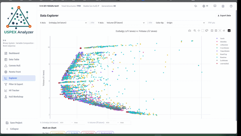
Task: Zoom out the chart with minus icon
Action: 216,31
